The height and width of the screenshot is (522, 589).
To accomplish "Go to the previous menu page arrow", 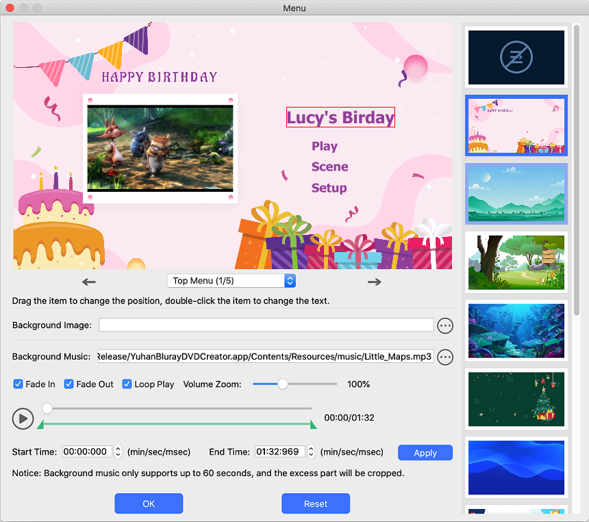I will 88,282.
